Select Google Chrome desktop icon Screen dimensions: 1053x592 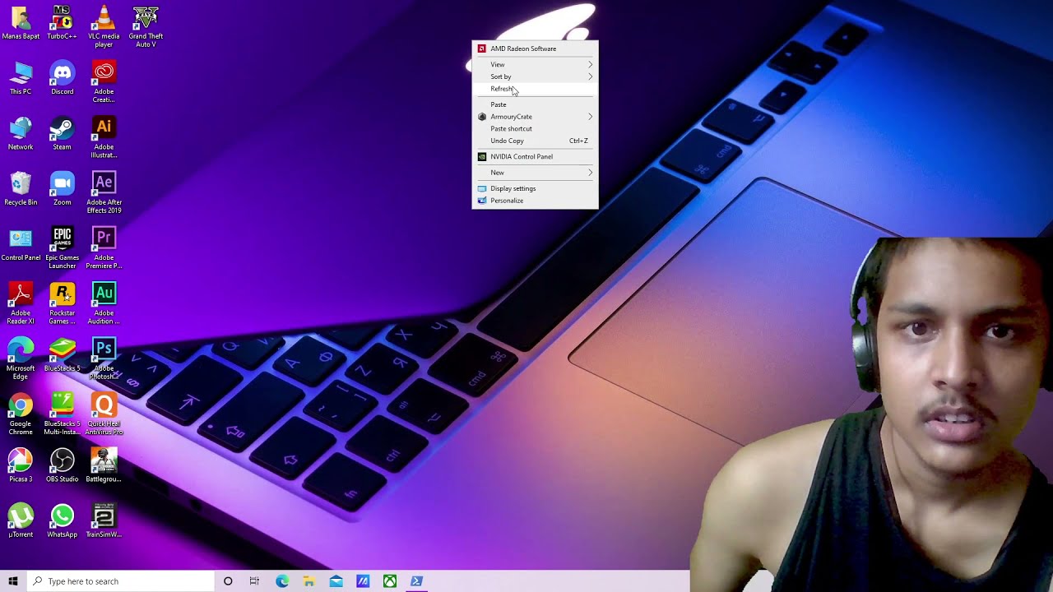[x=21, y=413]
